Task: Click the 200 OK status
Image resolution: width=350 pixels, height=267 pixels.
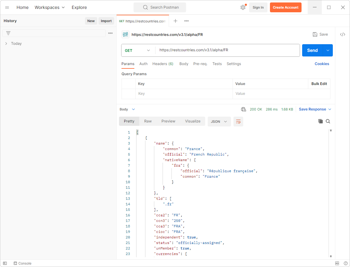Action: (256, 109)
